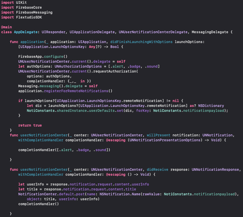This screenshot has height=217, width=243.
Task: Click 'sharedInstance' property
Action: (x=72, y=111)
